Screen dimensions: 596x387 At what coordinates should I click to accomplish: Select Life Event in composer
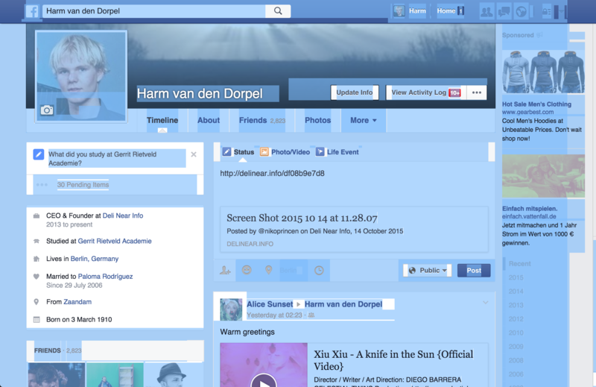(337, 152)
